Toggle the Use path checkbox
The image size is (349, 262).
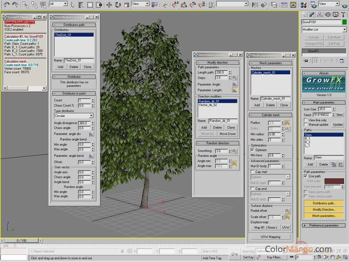(x=305, y=176)
